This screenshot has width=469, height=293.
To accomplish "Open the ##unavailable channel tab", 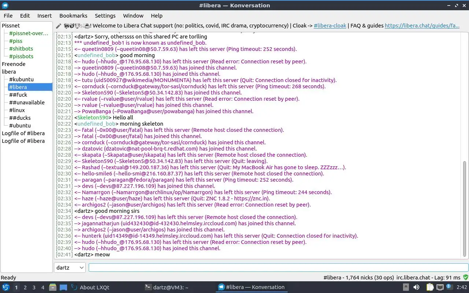I will tap(27, 103).
